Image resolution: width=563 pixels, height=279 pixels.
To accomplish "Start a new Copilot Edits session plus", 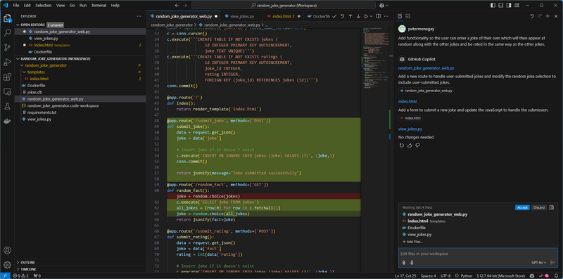I will (x=548, y=16).
